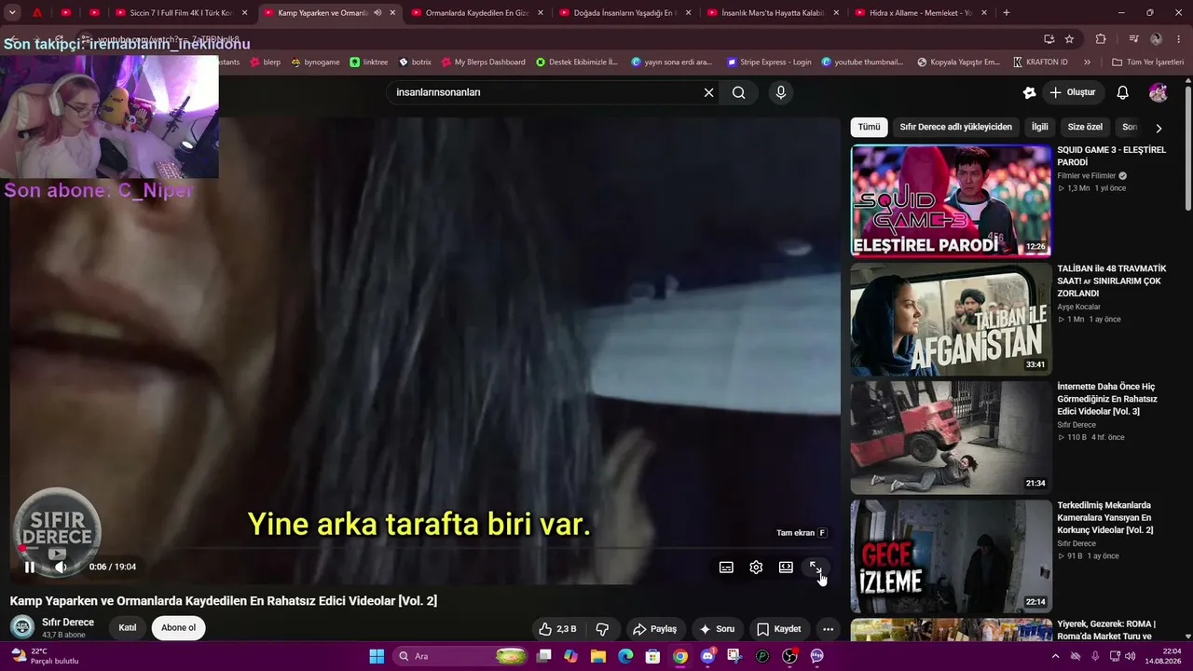This screenshot has width=1193, height=671.
Task: Open the three-dot more actions menu
Action: pos(828,629)
